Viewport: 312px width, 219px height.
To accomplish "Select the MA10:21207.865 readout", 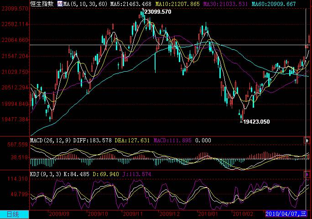I will (x=177, y=4).
